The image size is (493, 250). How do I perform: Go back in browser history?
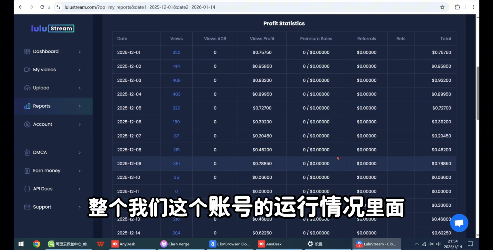click(x=21, y=7)
